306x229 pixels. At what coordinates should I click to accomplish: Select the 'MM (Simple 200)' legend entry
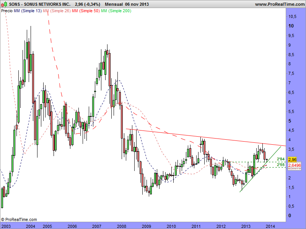(x=116, y=11)
